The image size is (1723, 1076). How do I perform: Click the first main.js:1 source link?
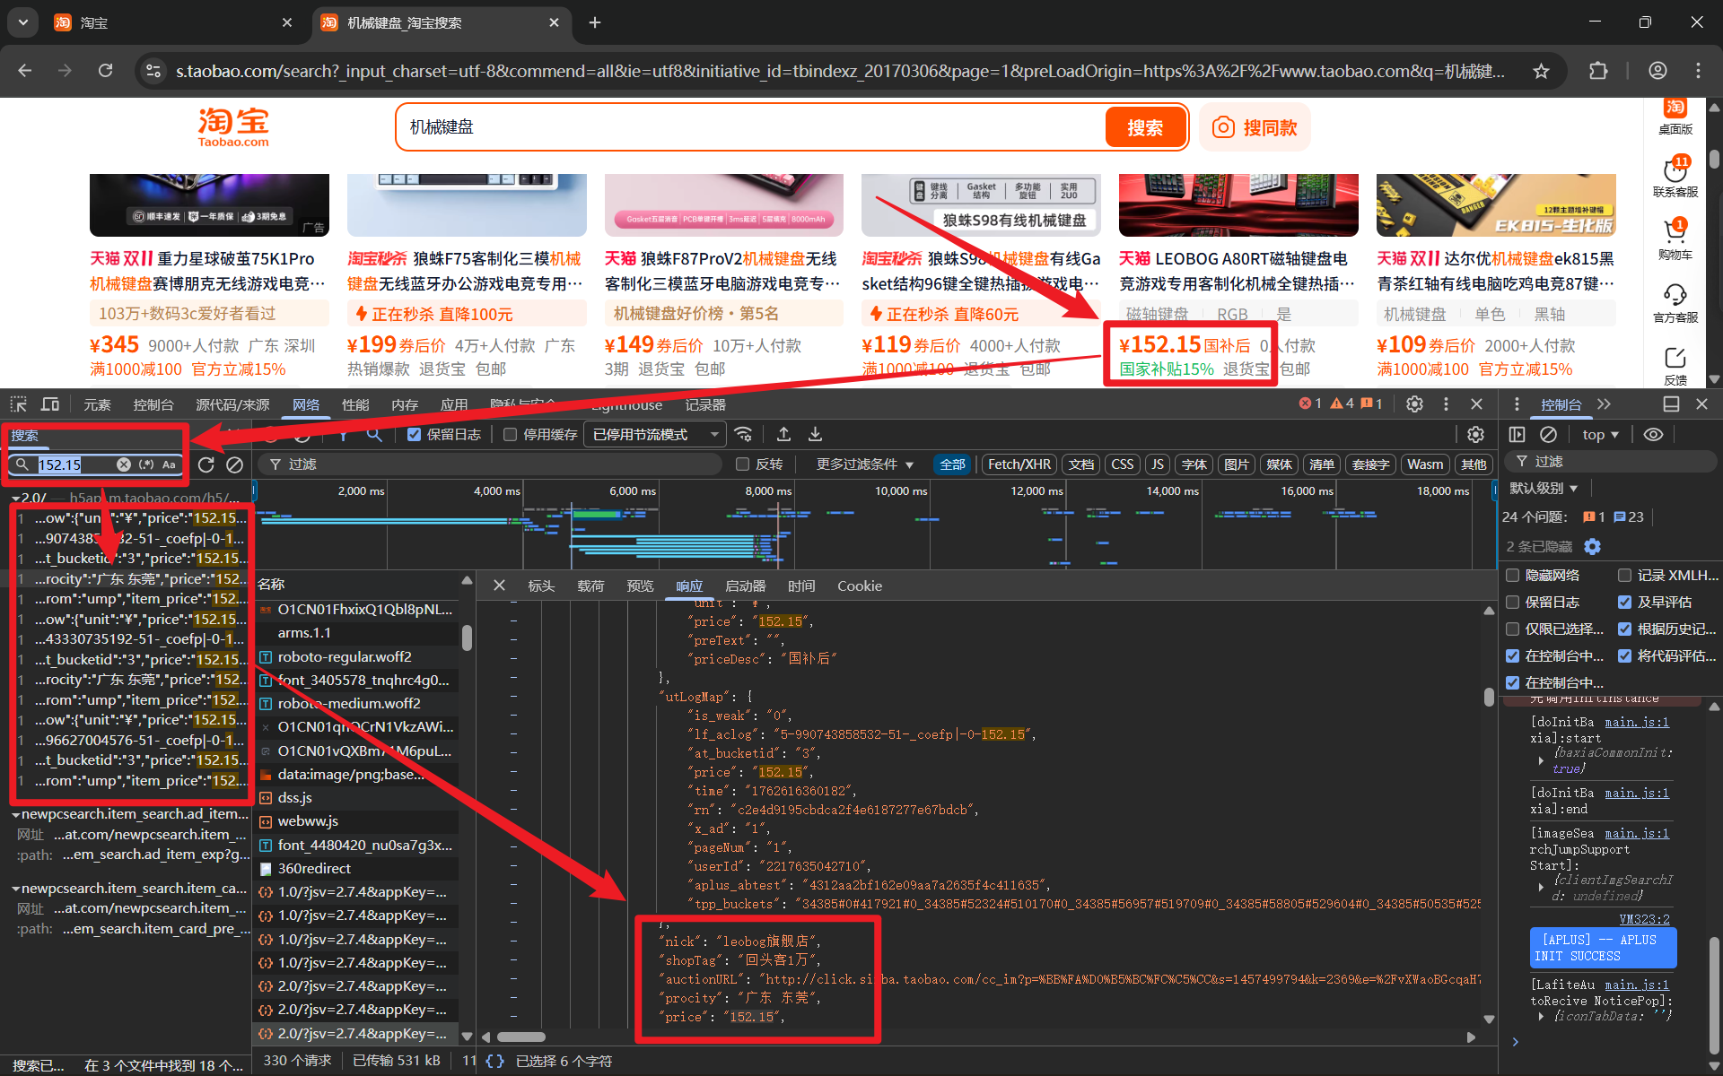point(1637,723)
